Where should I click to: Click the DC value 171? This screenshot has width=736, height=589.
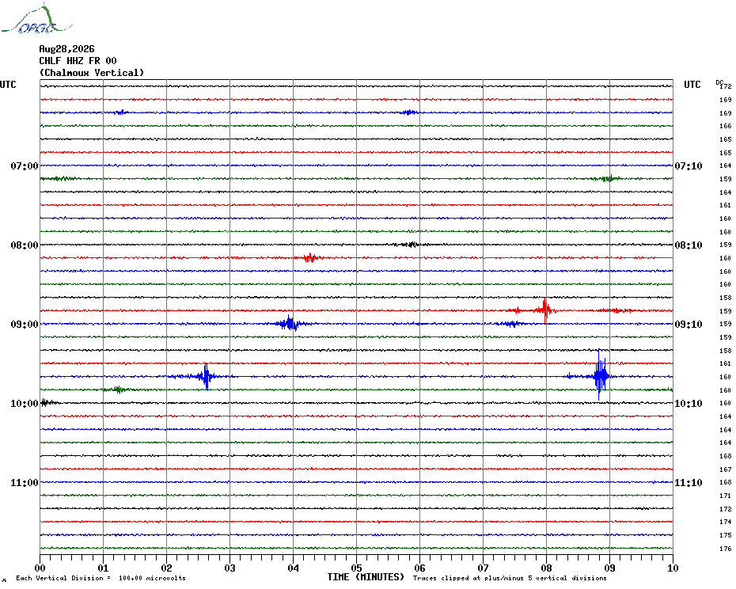(x=726, y=496)
